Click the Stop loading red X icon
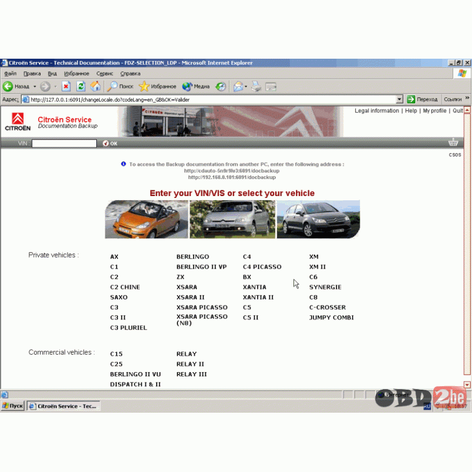Viewport: 472px width, 472px height. (66, 87)
